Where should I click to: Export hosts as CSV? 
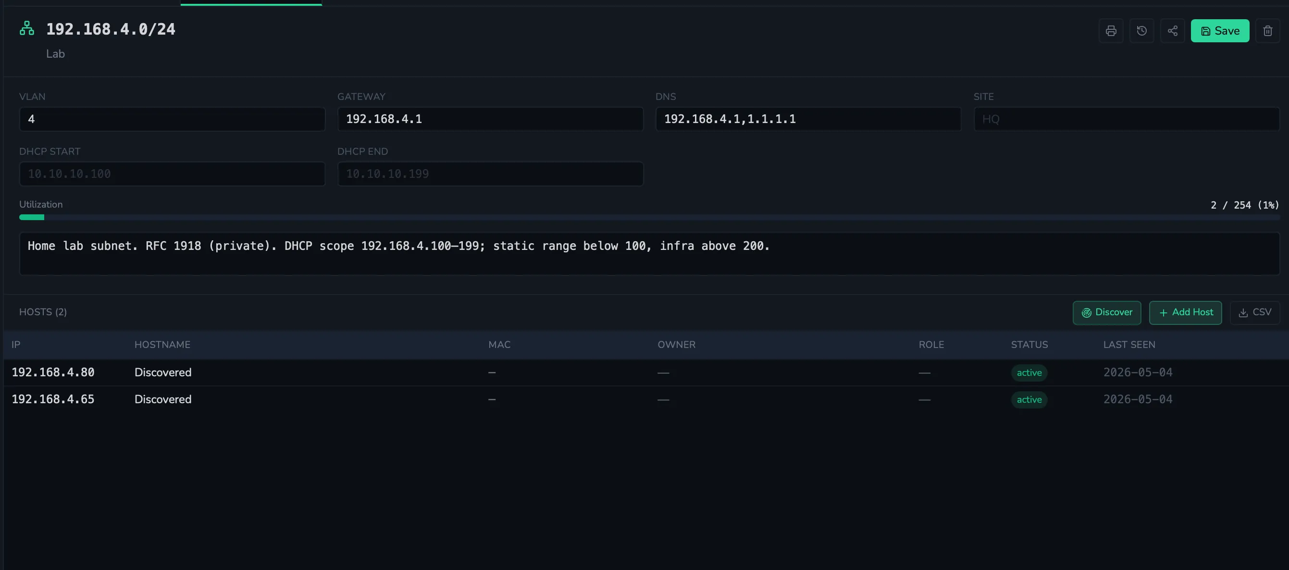pos(1254,313)
